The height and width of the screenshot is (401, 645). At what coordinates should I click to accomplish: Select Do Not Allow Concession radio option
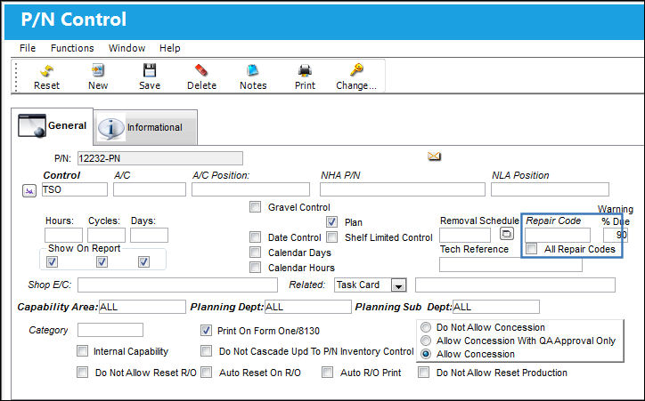coord(426,327)
